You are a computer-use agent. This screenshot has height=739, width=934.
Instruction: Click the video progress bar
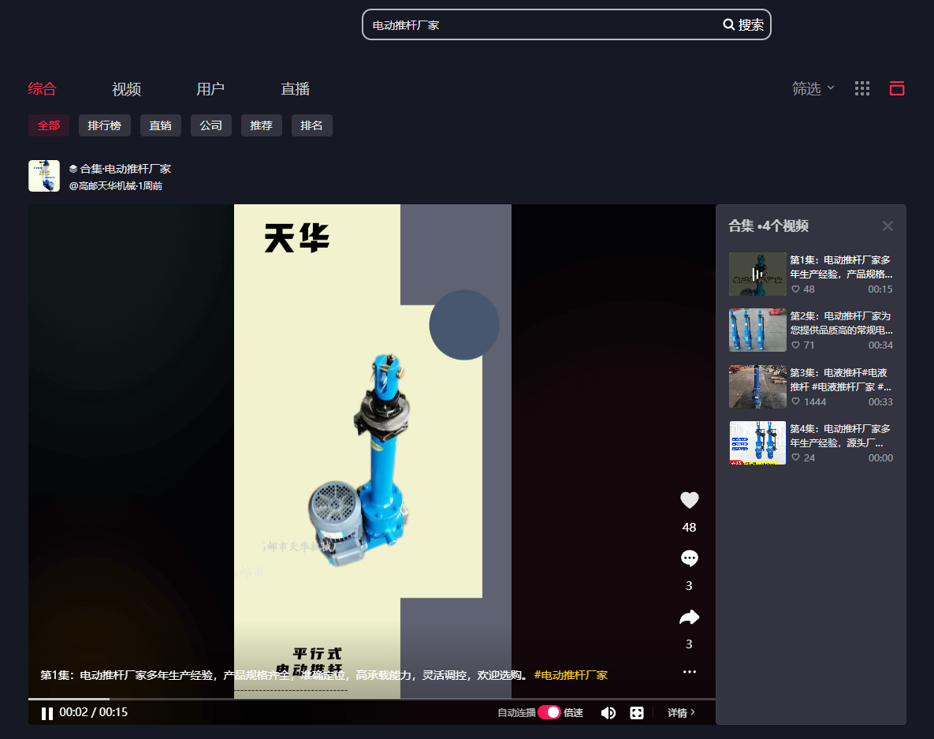[x=370, y=699]
